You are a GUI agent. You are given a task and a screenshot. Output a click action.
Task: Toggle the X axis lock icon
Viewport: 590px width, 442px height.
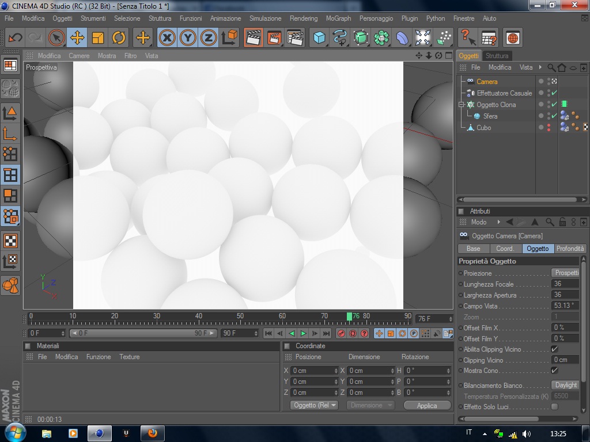167,38
